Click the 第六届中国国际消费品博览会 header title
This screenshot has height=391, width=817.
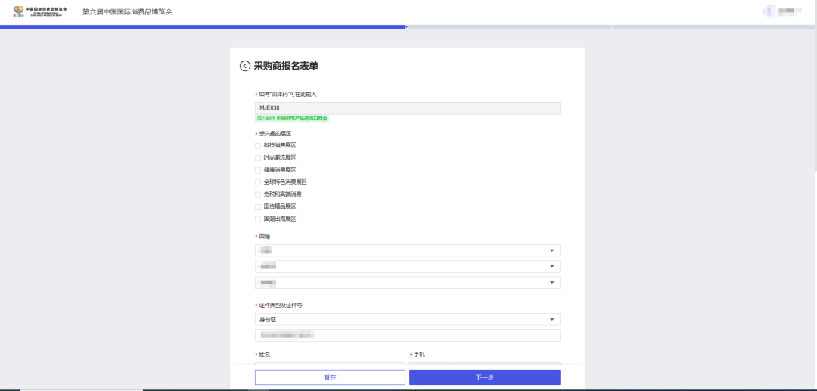pyautogui.click(x=127, y=11)
